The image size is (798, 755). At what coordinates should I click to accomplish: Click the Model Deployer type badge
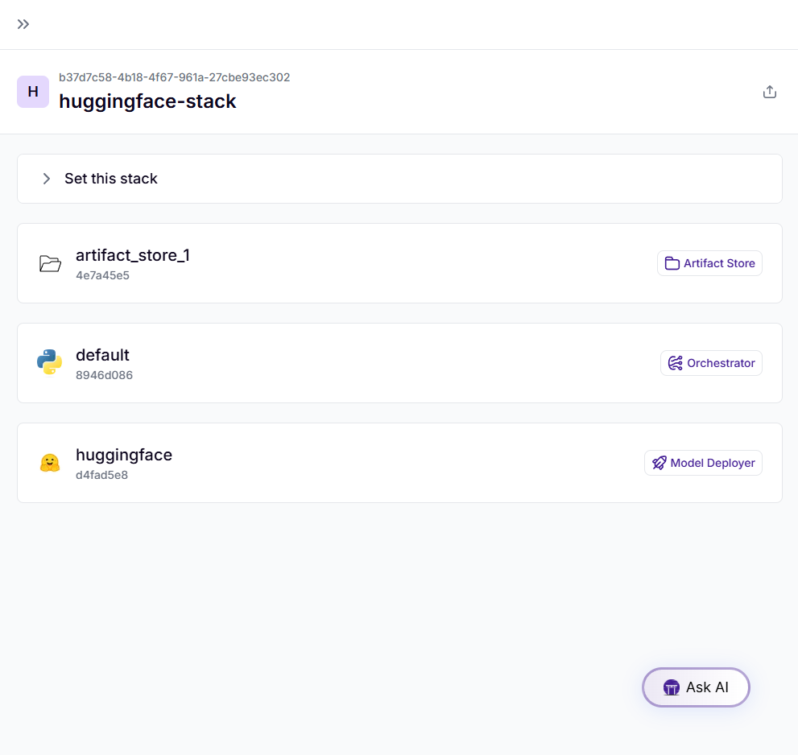point(703,463)
